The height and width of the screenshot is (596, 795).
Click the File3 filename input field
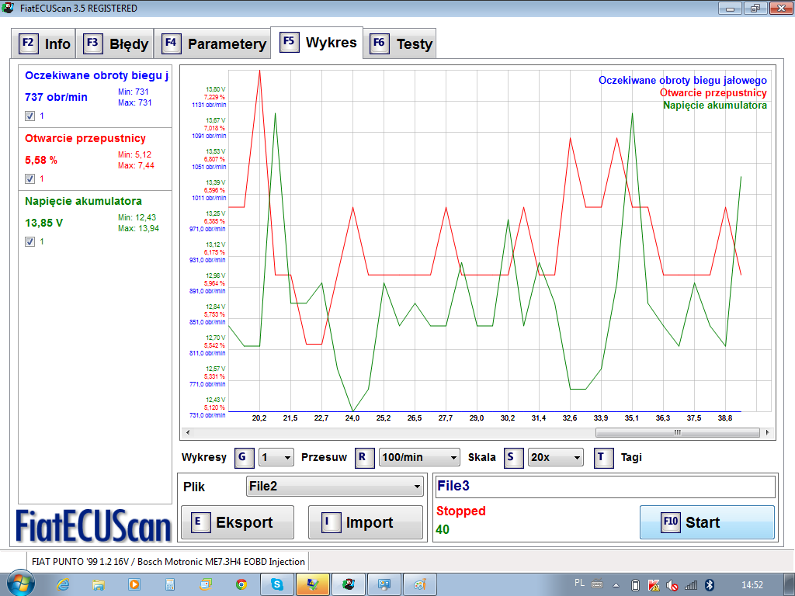pos(605,487)
